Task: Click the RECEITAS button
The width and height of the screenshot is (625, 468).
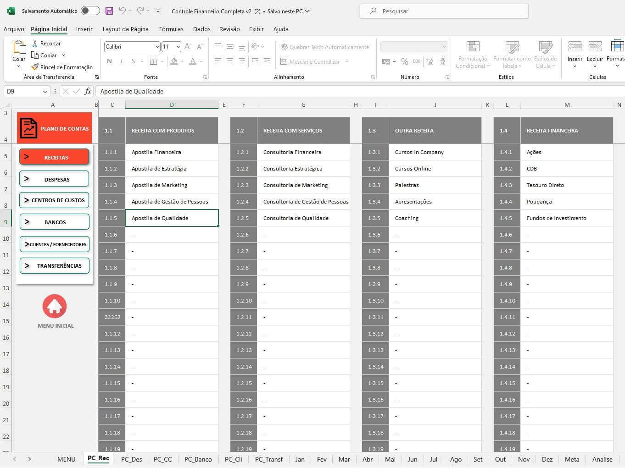Action: (54, 157)
